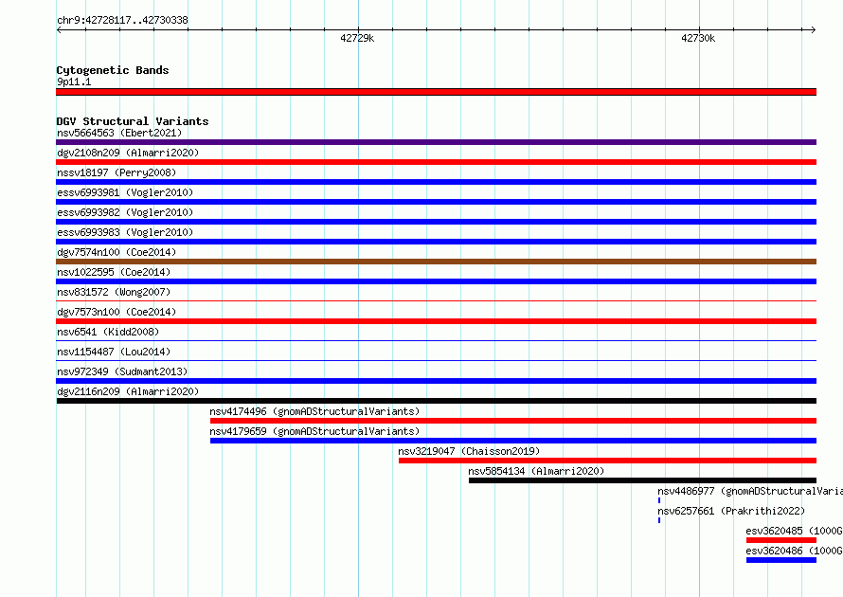Select esv3620485 variant label
843x597 pixels.
[x=794, y=531]
